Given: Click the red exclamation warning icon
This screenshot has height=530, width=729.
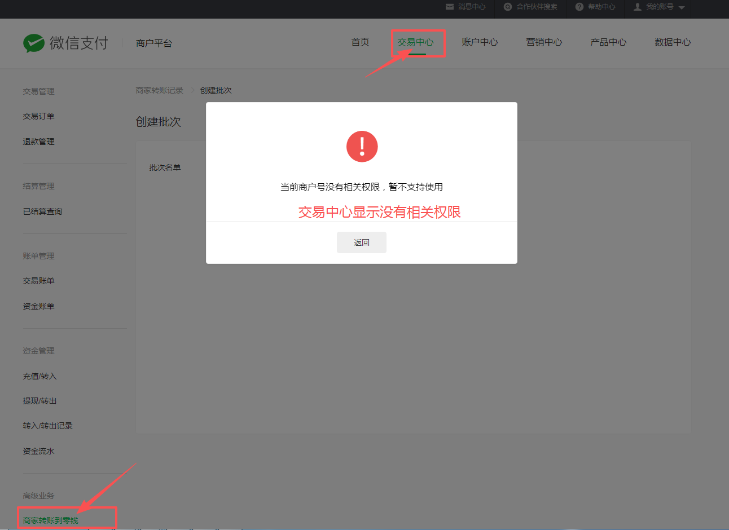Looking at the screenshot, I should click(362, 147).
